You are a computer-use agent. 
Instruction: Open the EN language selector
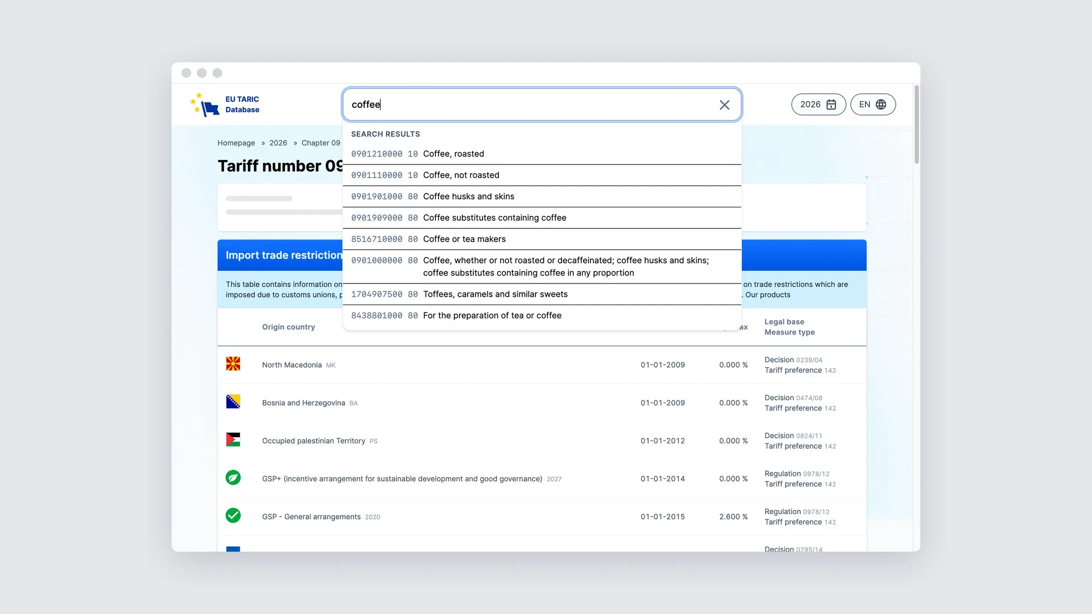point(873,105)
